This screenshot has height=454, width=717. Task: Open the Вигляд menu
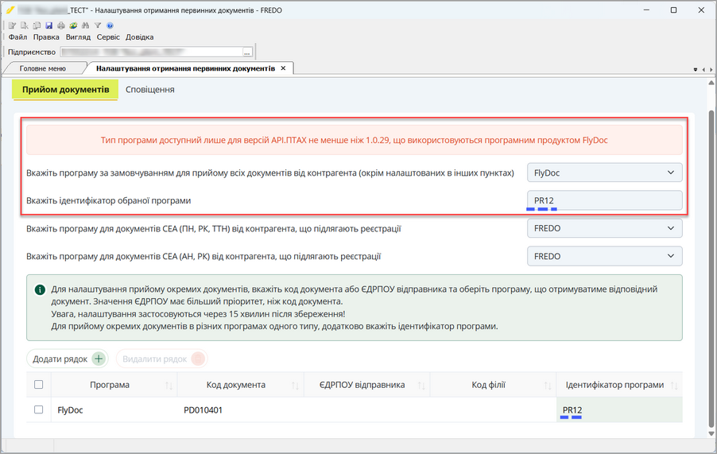tap(78, 37)
